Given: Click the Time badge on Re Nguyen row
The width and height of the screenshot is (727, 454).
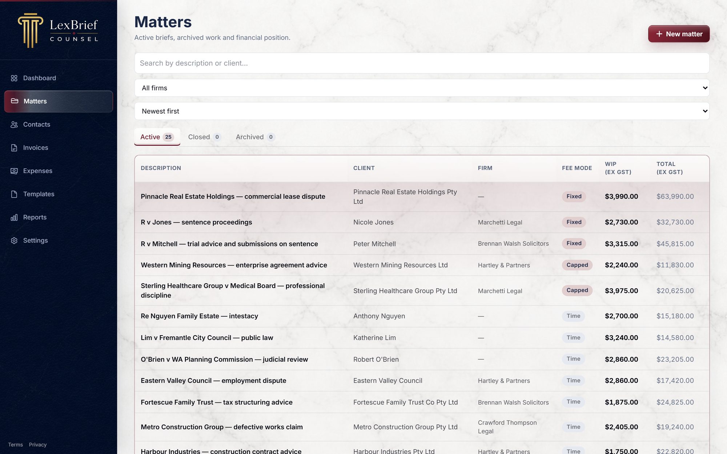Looking at the screenshot, I should (573, 316).
